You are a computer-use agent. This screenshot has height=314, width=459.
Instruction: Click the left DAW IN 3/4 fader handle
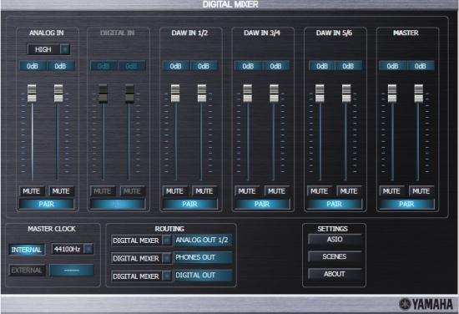click(x=248, y=94)
